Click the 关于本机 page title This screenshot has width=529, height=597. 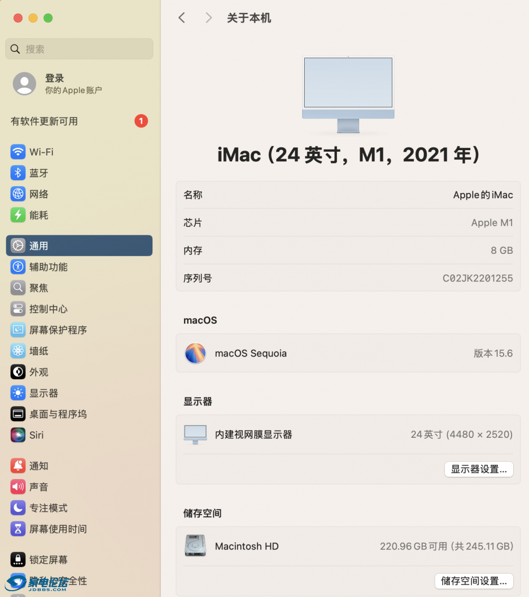point(249,18)
